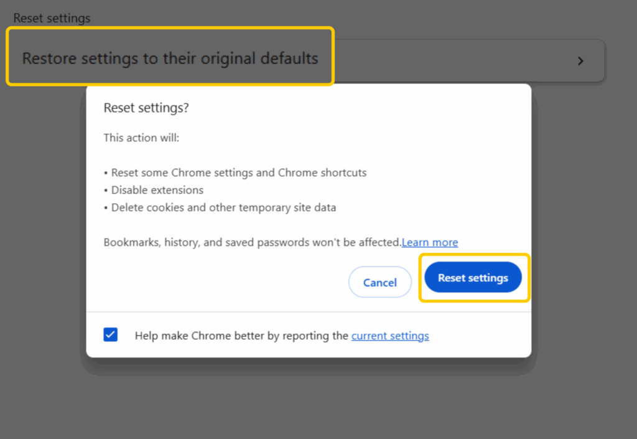Click 'Delete cookies and other temporary site data'

[x=223, y=208]
